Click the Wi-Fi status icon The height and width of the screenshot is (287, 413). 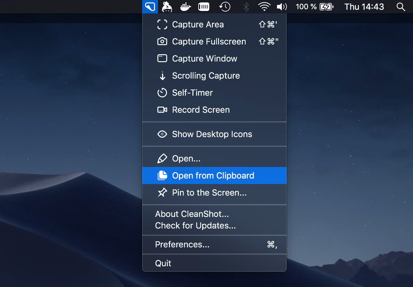[x=264, y=6]
